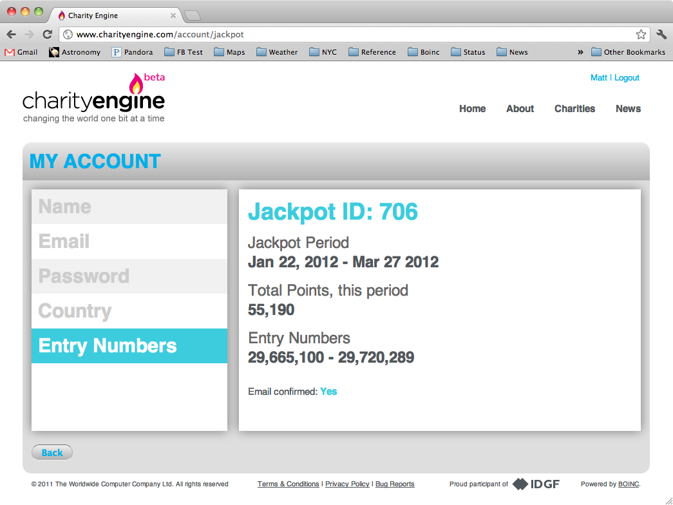Click the total points value 55,190

(271, 310)
